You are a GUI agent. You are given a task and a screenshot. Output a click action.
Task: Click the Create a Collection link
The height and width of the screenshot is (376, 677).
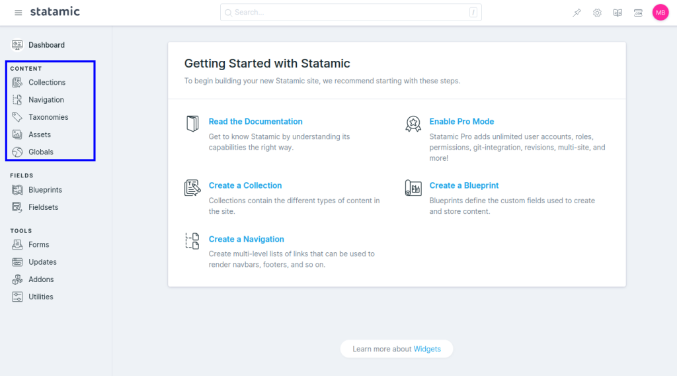coord(245,185)
